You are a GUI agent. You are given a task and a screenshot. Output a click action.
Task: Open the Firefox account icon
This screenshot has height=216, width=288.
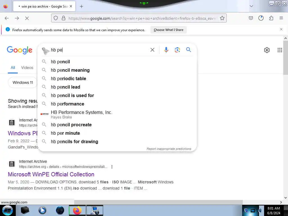(261, 18)
